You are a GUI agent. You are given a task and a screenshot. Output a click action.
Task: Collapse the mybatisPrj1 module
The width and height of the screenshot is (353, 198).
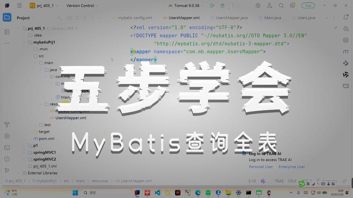pyautogui.click(x=24, y=42)
